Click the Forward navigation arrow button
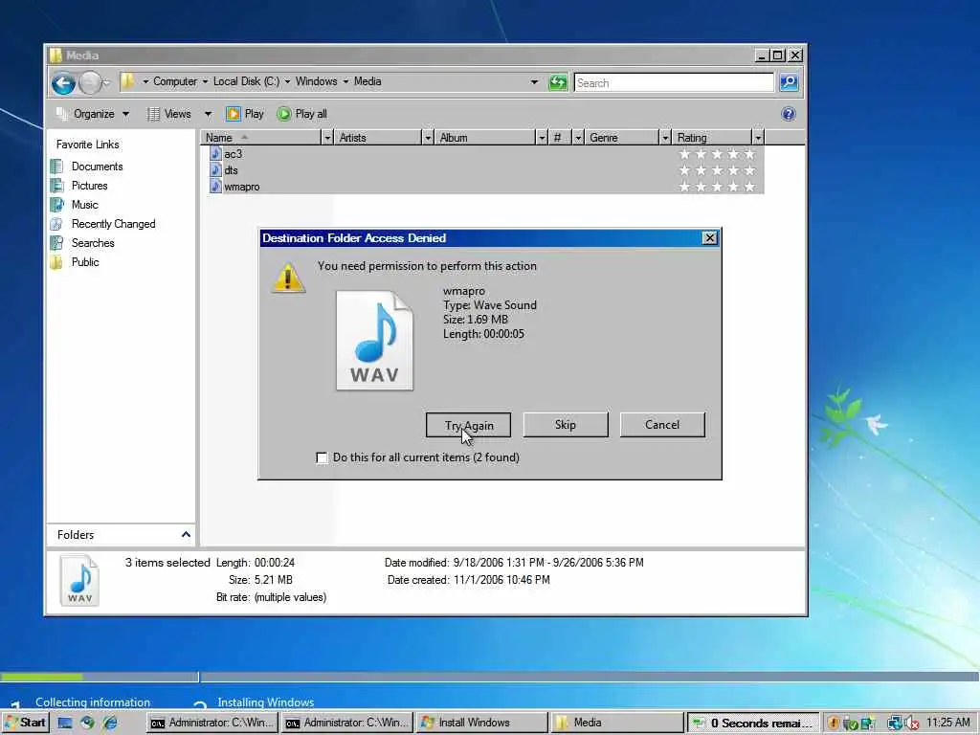The width and height of the screenshot is (980, 735). coord(90,83)
